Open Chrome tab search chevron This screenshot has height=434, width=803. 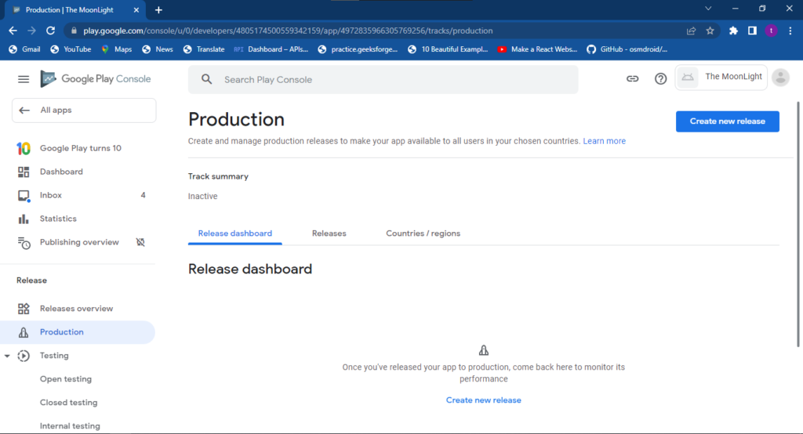click(708, 9)
